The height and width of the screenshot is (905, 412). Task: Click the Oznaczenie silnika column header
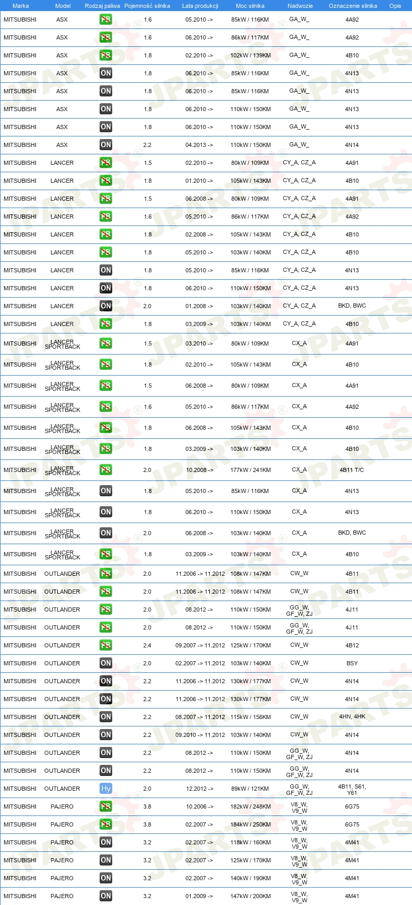click(x=353, y=6)
